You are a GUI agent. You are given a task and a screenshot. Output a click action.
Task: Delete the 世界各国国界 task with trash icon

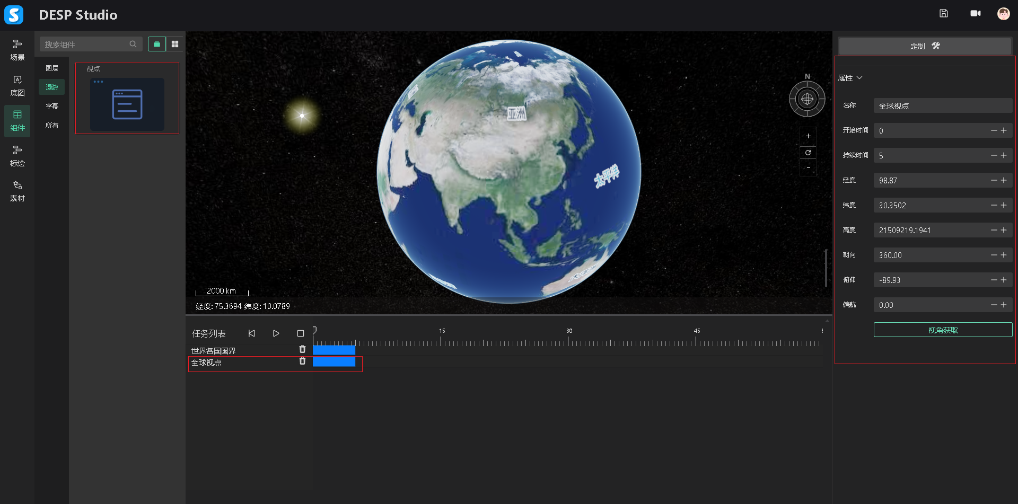(302, 349)
